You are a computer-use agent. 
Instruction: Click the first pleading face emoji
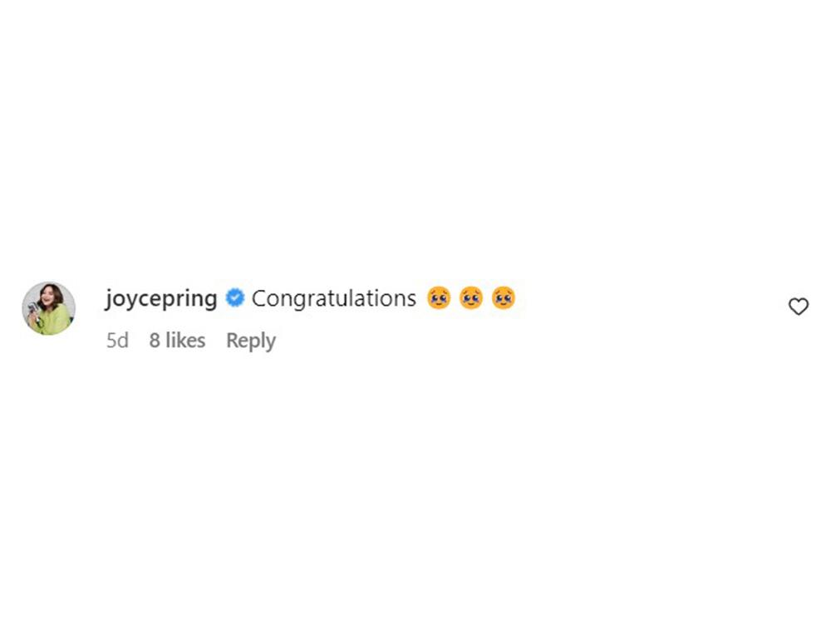click(440, 297)
